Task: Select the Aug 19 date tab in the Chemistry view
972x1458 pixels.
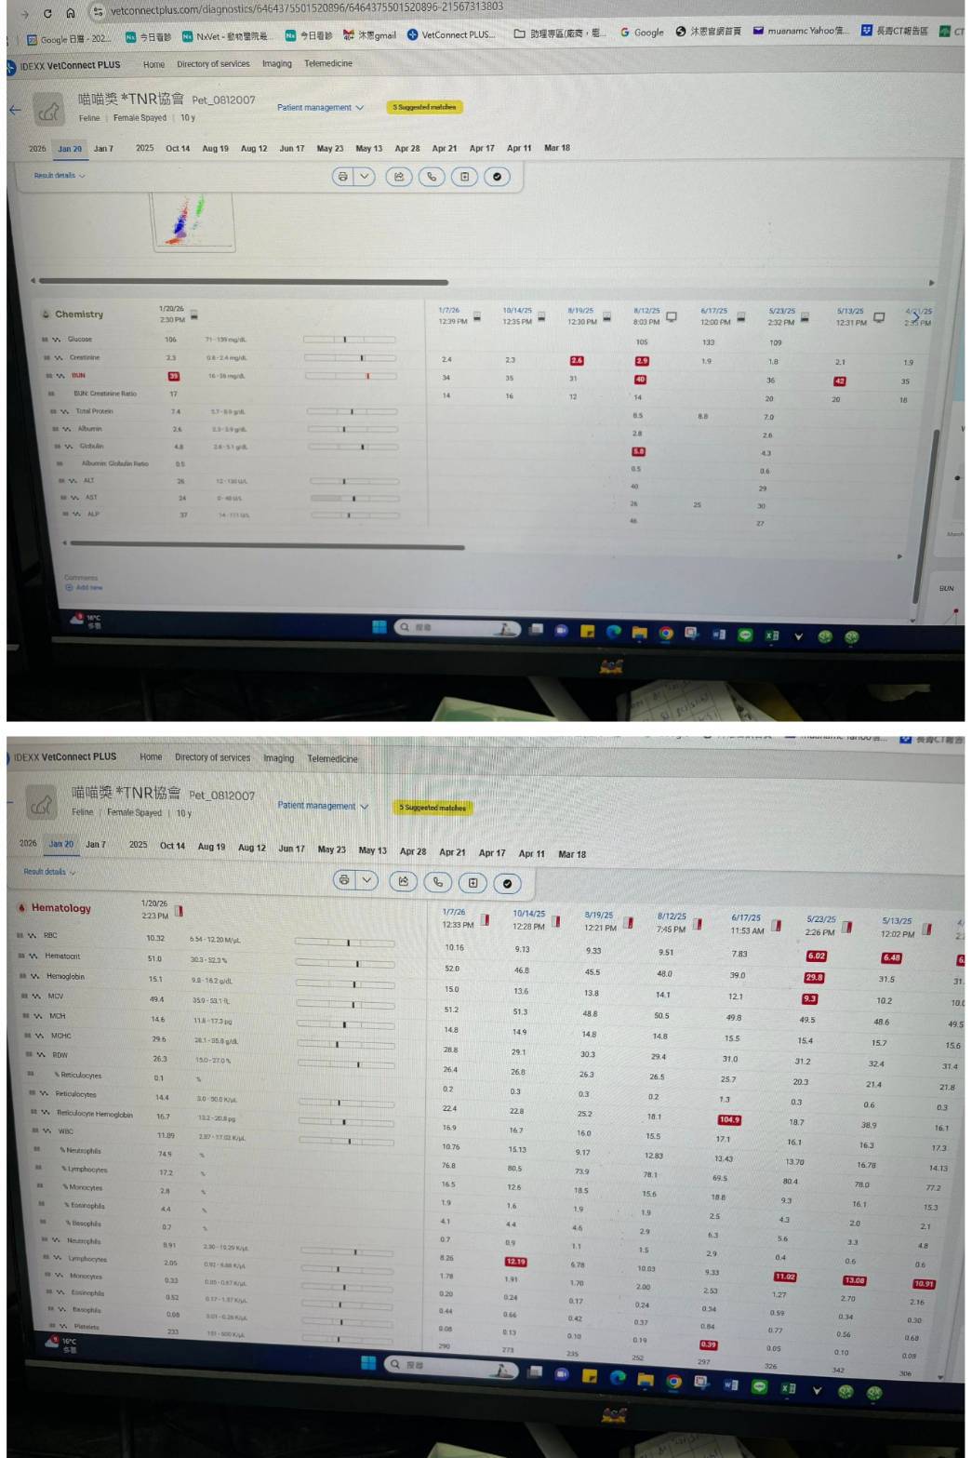Action: (215, 148)
